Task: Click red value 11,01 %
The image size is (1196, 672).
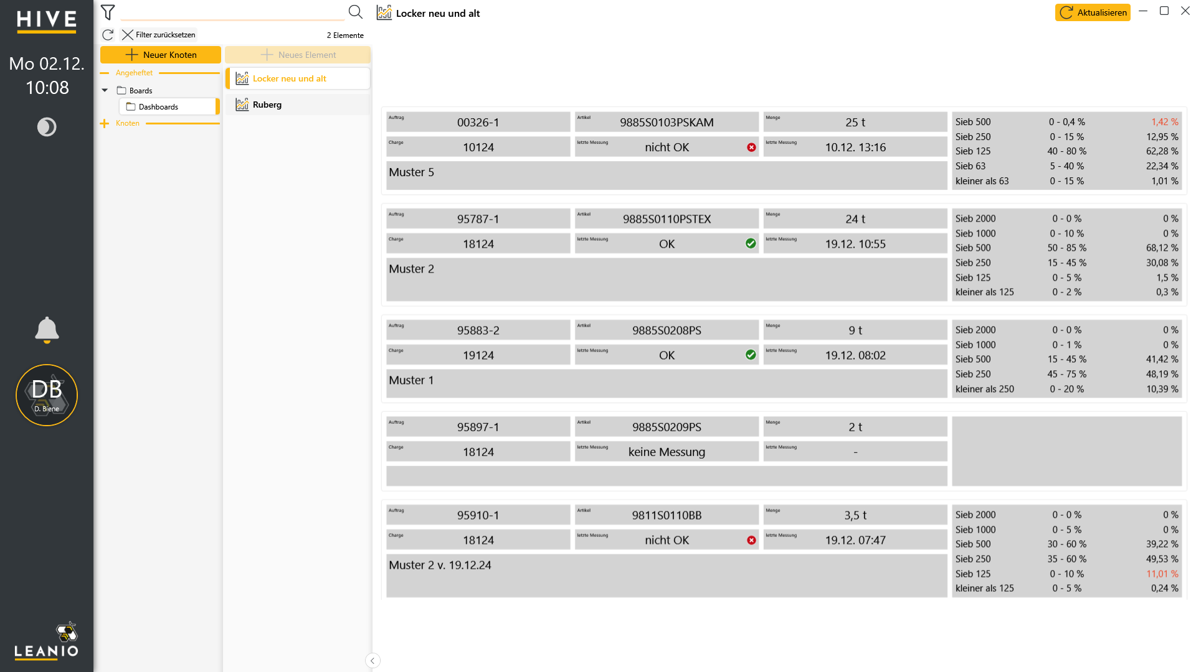Action: pos(1162,574)
